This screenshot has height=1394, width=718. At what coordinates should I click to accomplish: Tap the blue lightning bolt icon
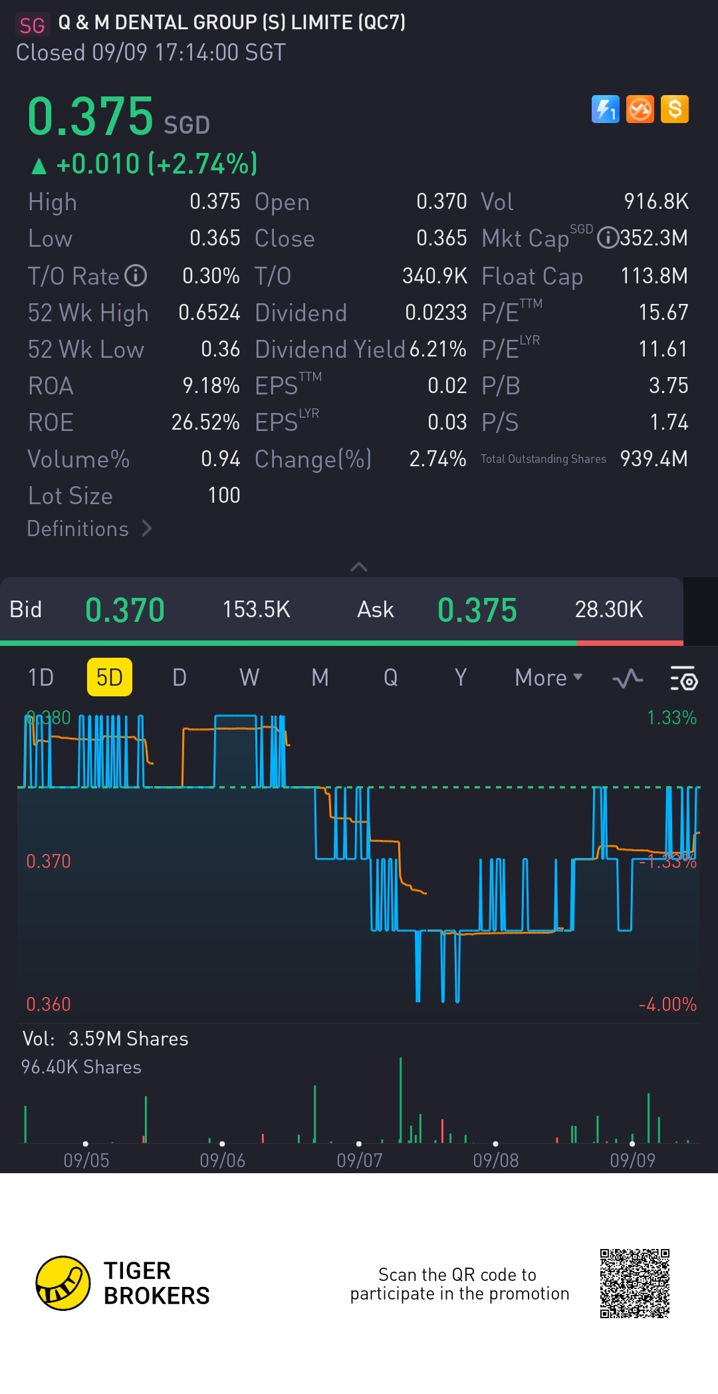click(x=605, y=109)
